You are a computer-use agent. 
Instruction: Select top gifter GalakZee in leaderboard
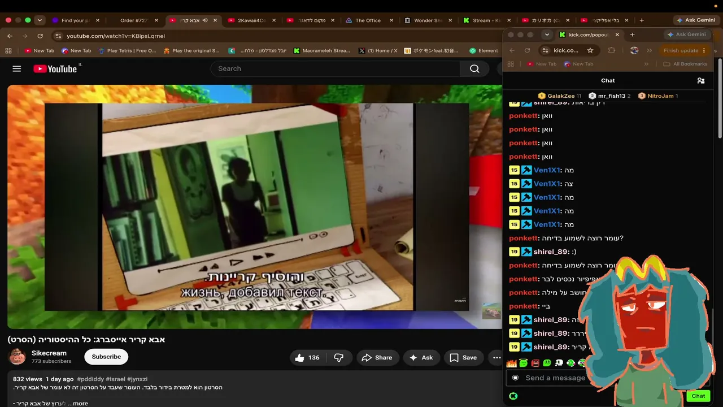(x=559, y=96)
